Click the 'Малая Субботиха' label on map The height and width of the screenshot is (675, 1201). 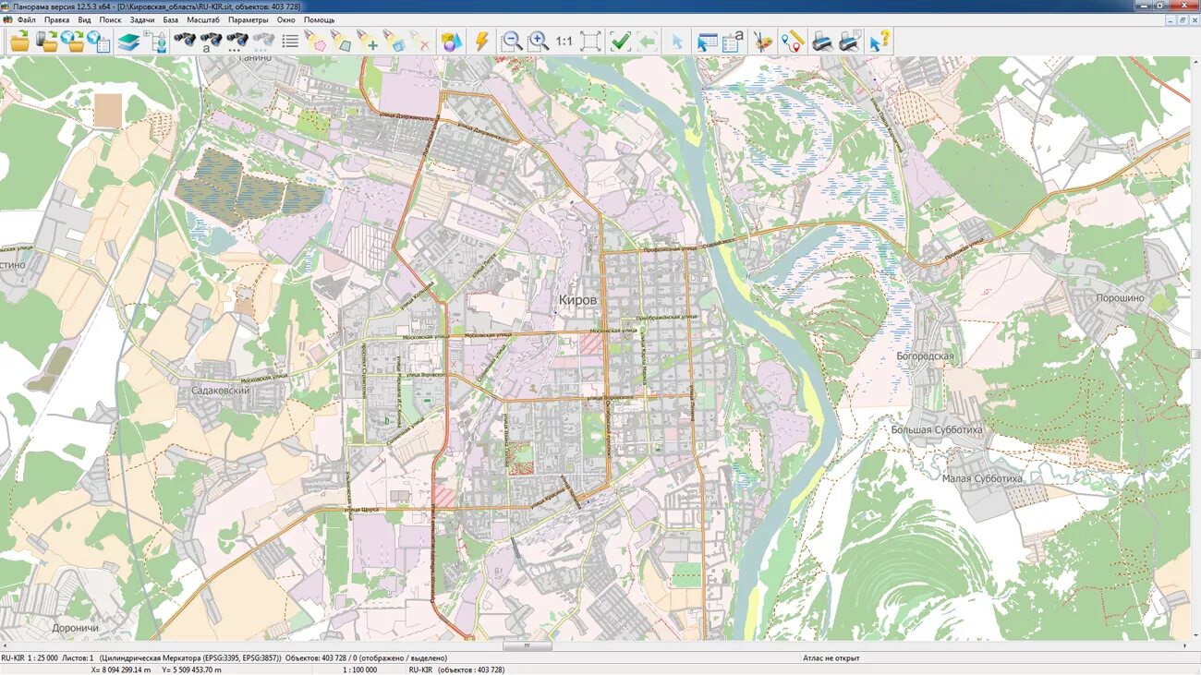pos(982,479)
